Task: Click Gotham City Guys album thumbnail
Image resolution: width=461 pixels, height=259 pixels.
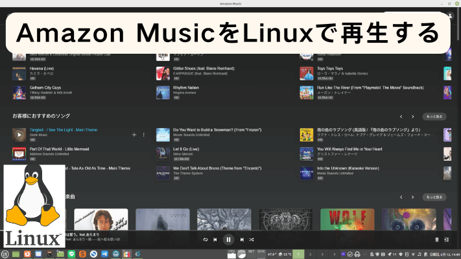Action: pyautogui.click(x=19, y=93)
